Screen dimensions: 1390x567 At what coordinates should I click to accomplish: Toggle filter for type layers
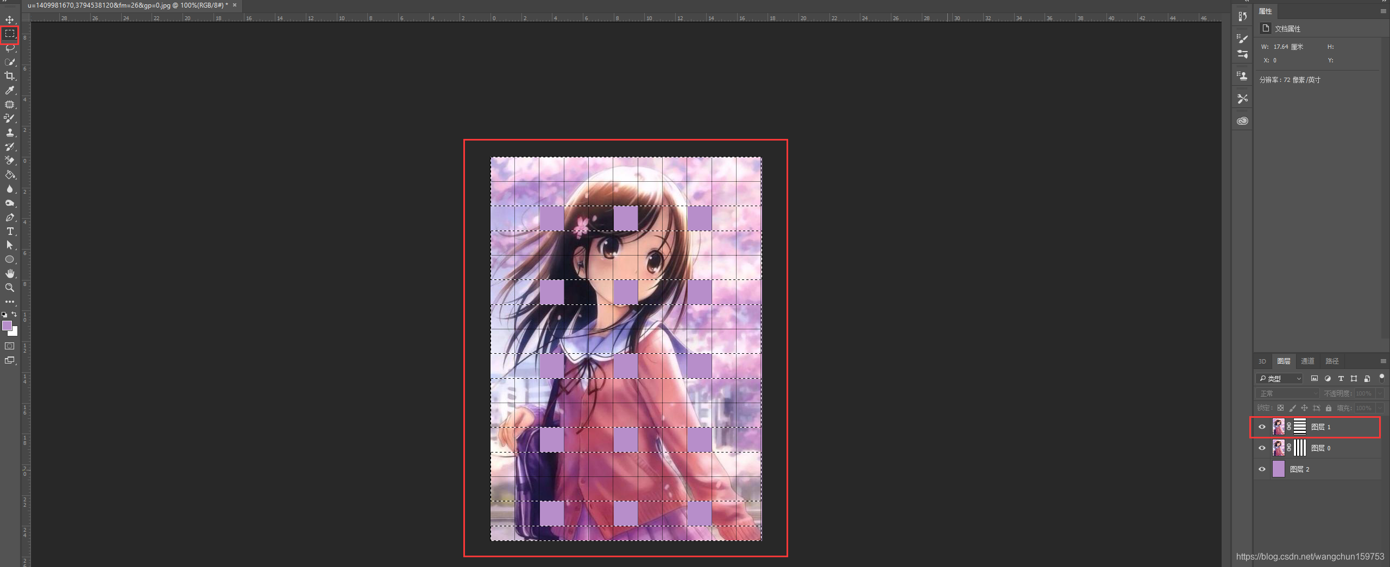(1341, 379)
